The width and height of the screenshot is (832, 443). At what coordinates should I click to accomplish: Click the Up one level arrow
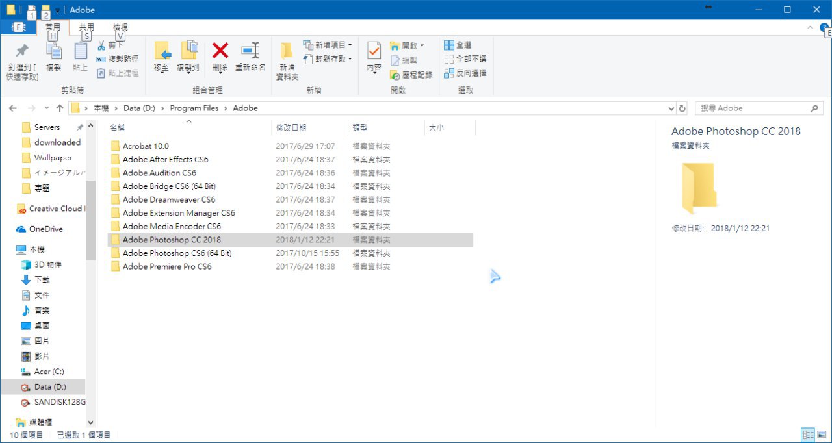tap(60, 108)
